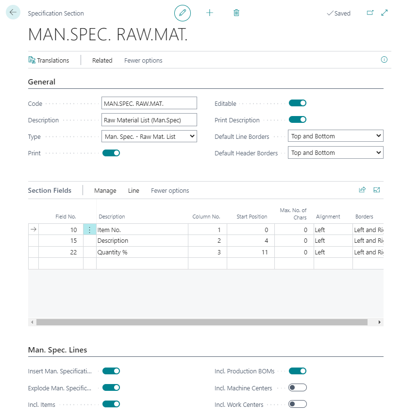Viewport: 419px width, 419px height.
Task: Click the horizontal scrollbar thumb
Action: coord(202,322)
